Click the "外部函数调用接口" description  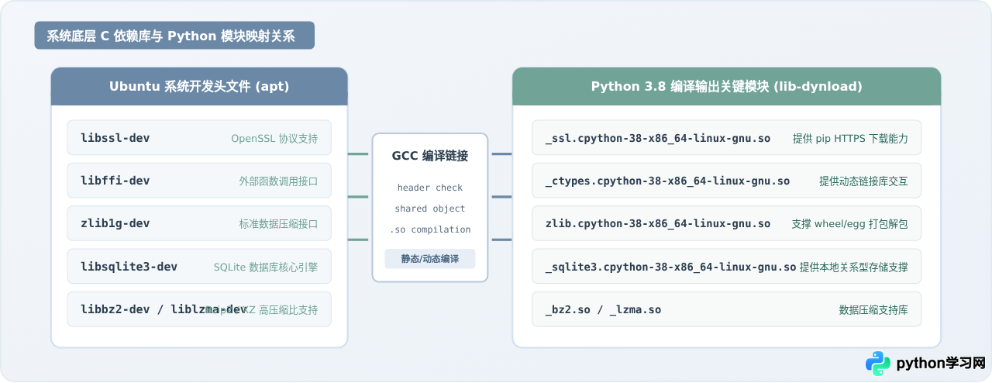click(x=279, y=181)
